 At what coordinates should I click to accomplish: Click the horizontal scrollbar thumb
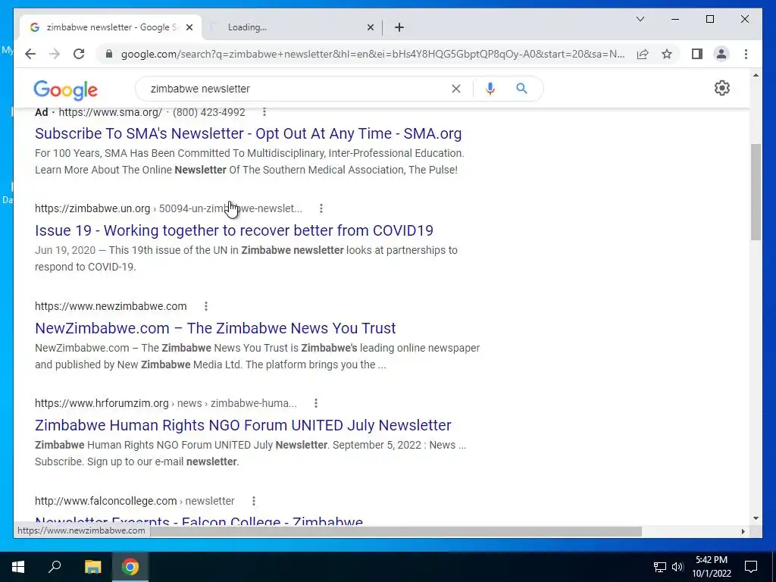(396, 531)
